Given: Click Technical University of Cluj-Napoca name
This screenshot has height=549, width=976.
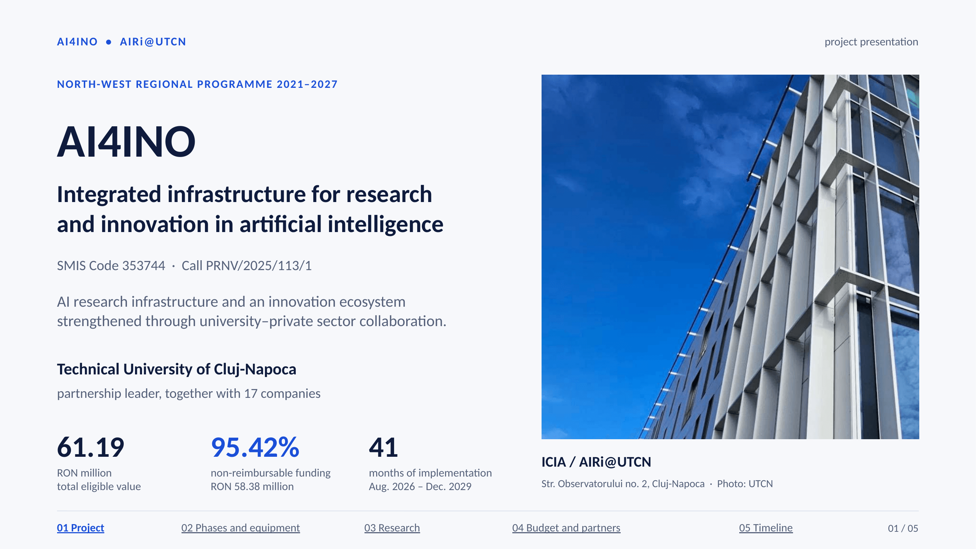Looking at the screenshot, I should 176,369.
